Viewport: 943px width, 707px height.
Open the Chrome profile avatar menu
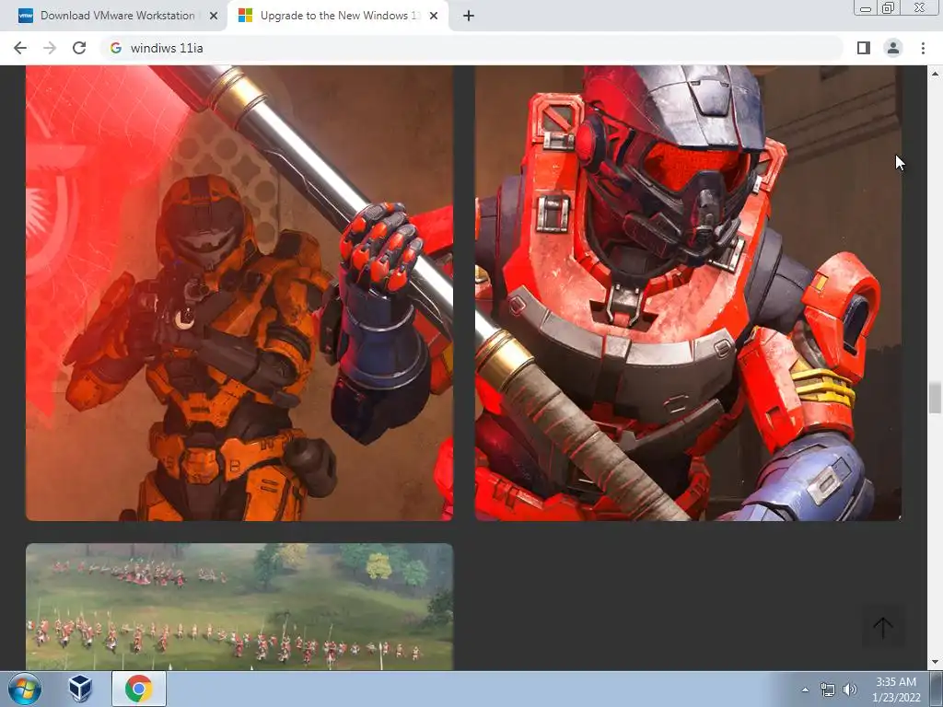click(x=893, y=48)
